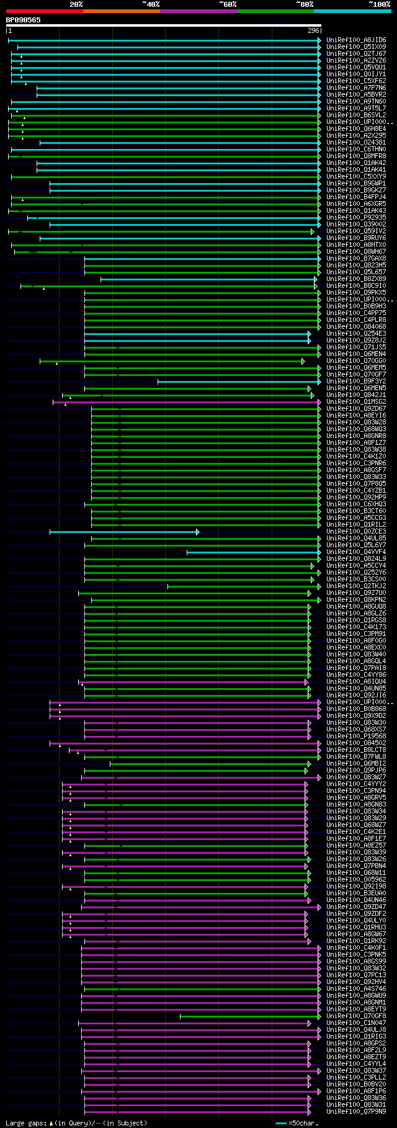Select label UniRef100_Q9Z8J2
The image size is (397, 1128).
[x=356, y=341]
